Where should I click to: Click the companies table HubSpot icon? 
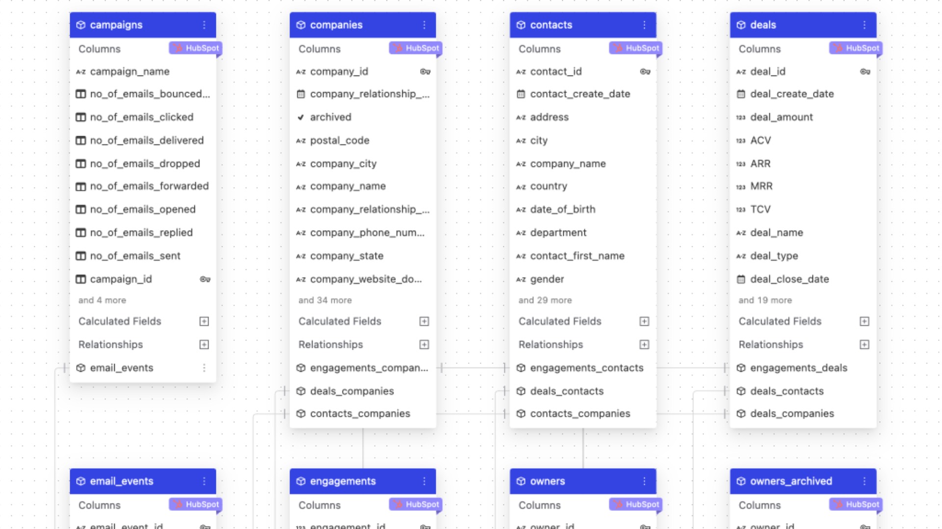415,48
